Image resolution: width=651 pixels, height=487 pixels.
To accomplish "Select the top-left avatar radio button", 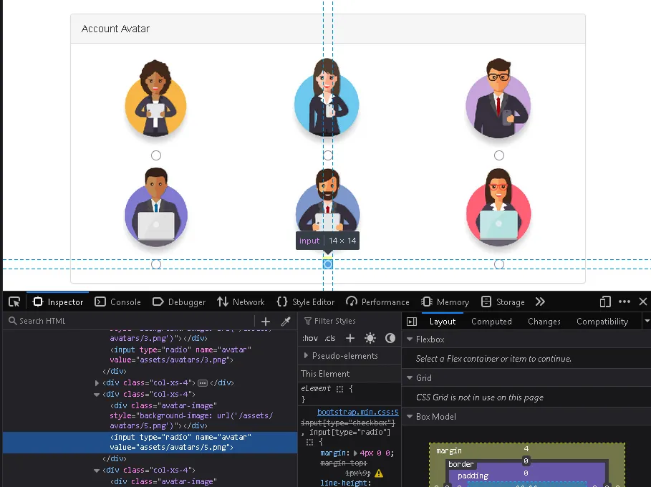I will [156, 155].
